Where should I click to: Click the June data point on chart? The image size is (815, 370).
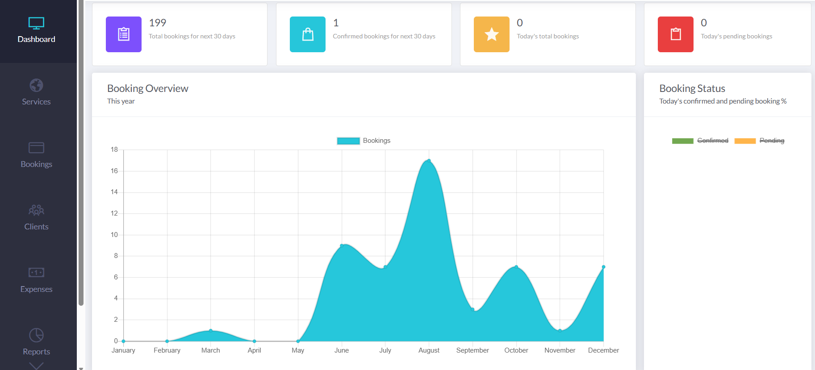tap(342, 245)
